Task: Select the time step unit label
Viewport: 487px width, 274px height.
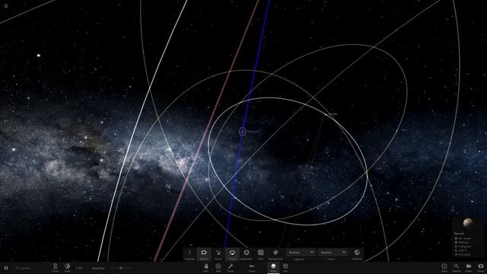Action: (98, 268)
